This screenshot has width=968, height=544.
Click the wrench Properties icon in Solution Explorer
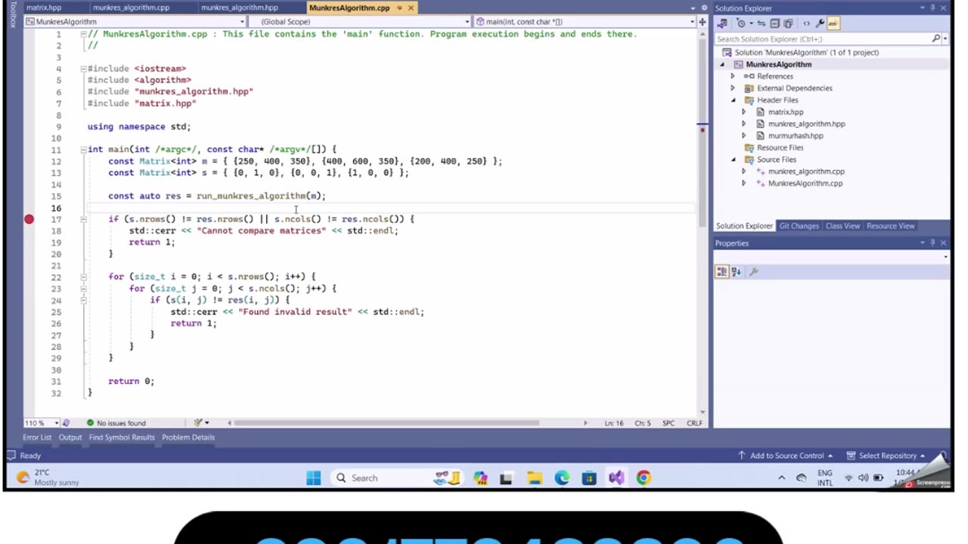[x=820, y=23]
